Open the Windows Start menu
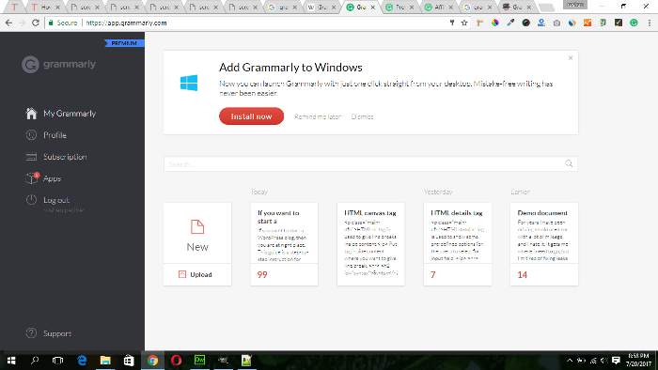Viewport: 658px width, 370px height. pyautogui.click(x=11, y=361)
